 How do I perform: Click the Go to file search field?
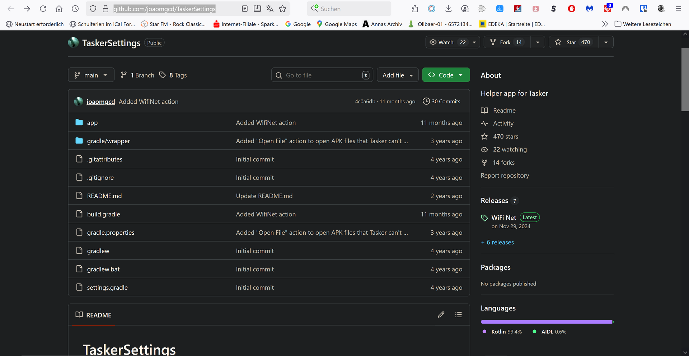point(322,75)
